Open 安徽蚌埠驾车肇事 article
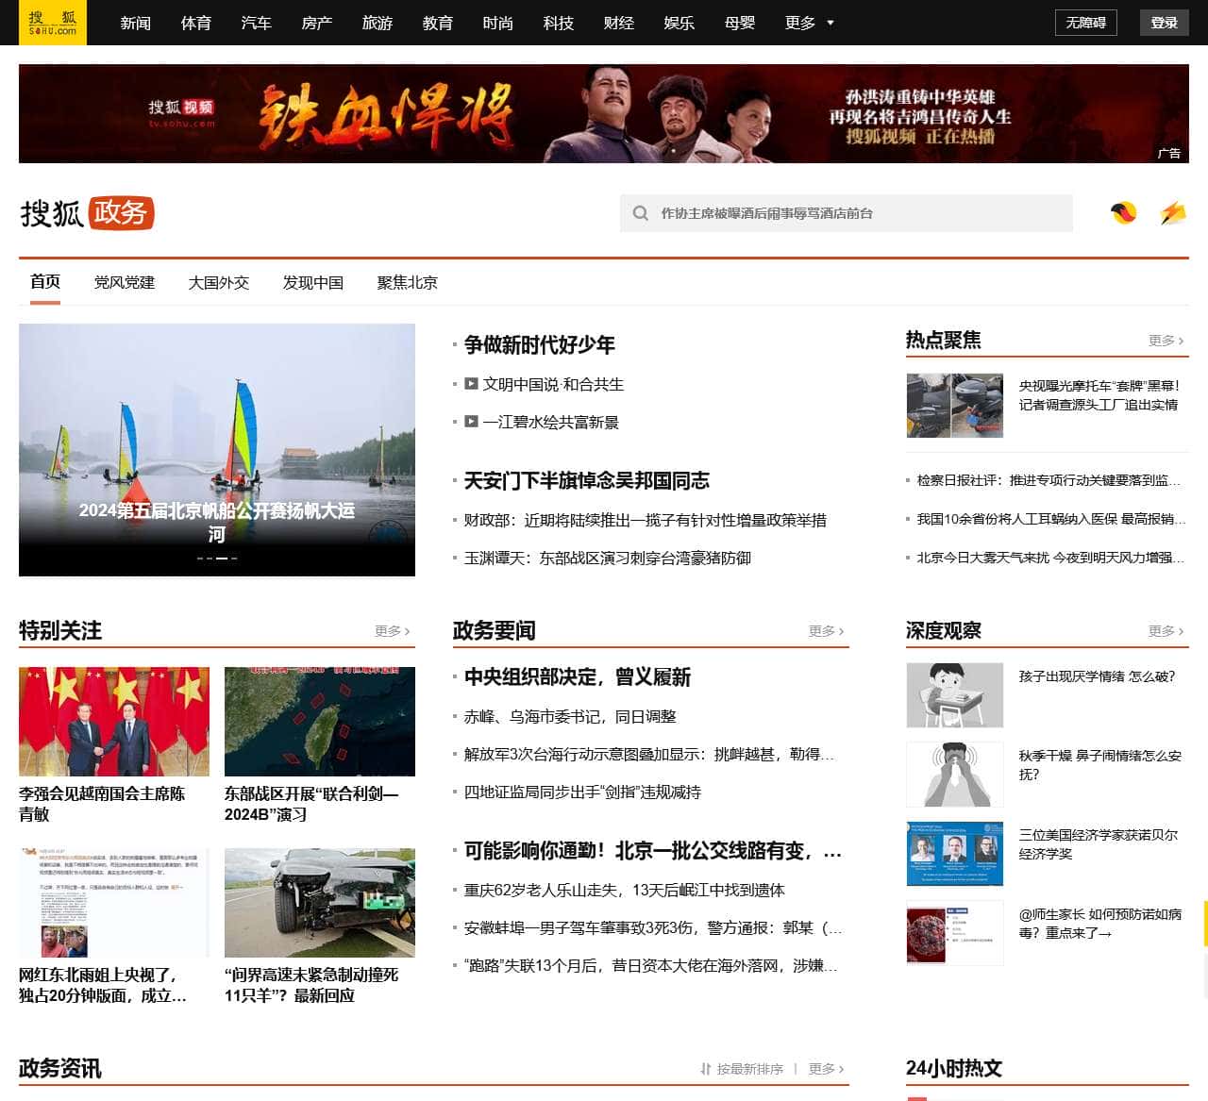 click(x=653, y=927)
